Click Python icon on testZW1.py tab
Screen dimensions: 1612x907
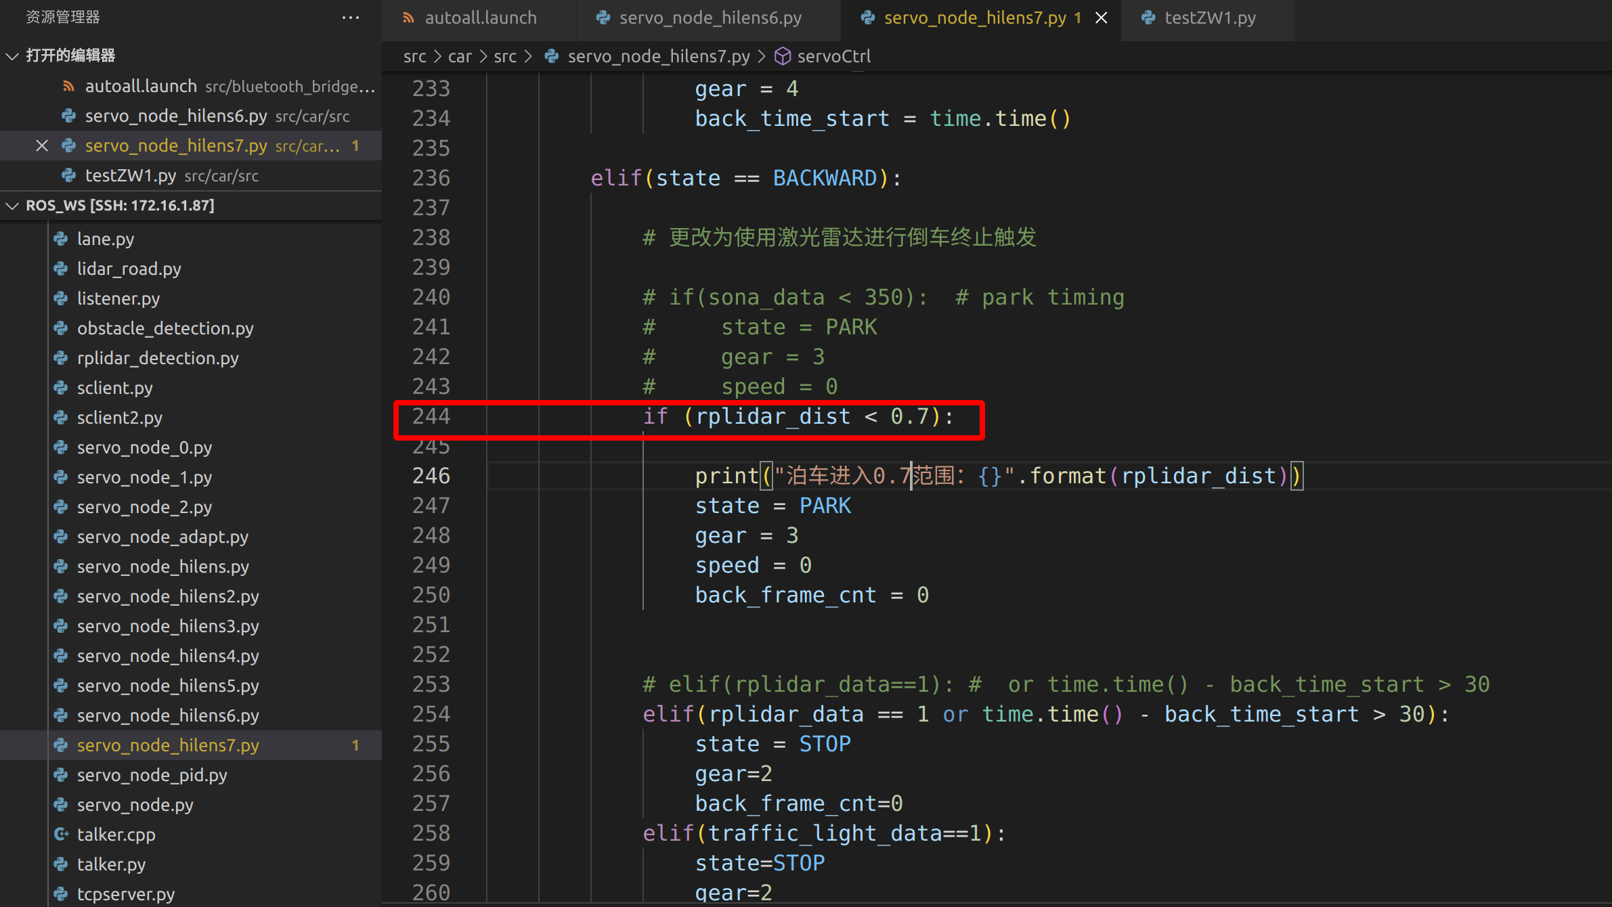click(1148, 18)
